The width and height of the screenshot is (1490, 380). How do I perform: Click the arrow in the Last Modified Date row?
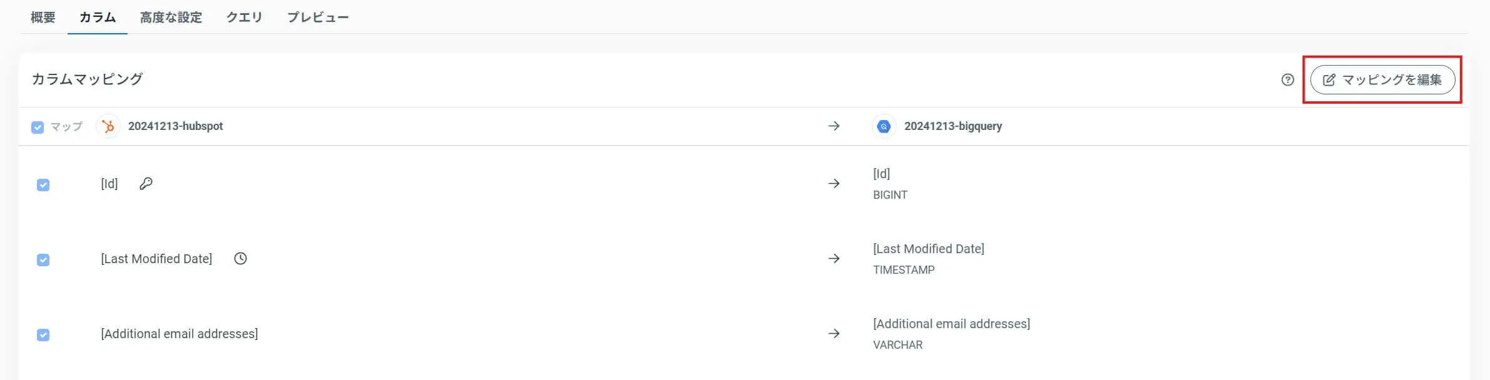(834, 259)
